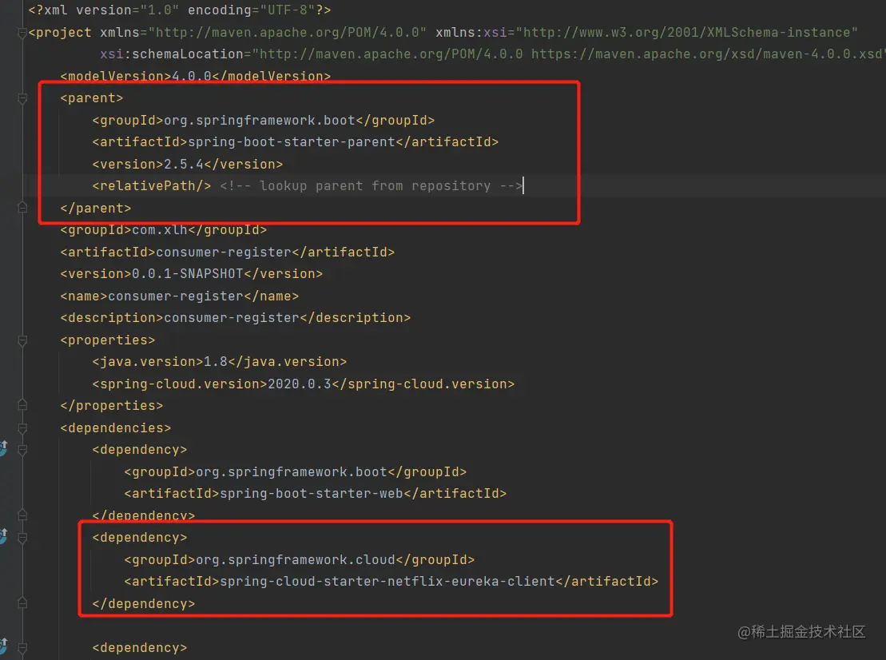Click the maven-4.0.0.xsd schema URL

pos(709,54)
